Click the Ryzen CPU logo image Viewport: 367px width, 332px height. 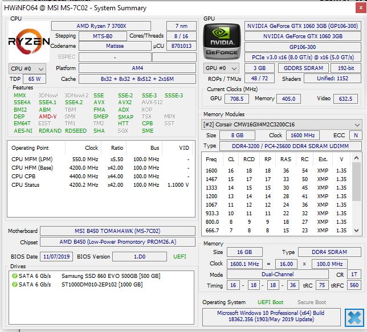(29, 42)
